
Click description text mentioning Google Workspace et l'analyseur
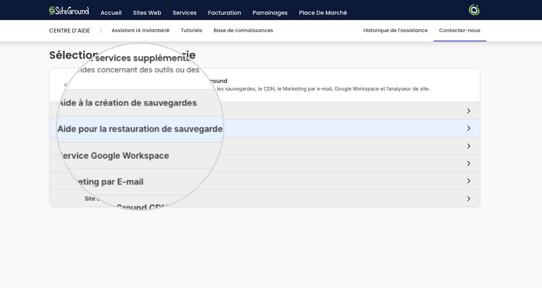323,89
